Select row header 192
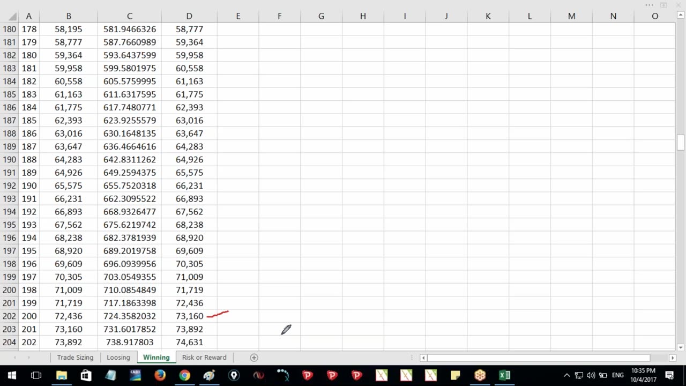The image size is (686, 386). point(9,185)
